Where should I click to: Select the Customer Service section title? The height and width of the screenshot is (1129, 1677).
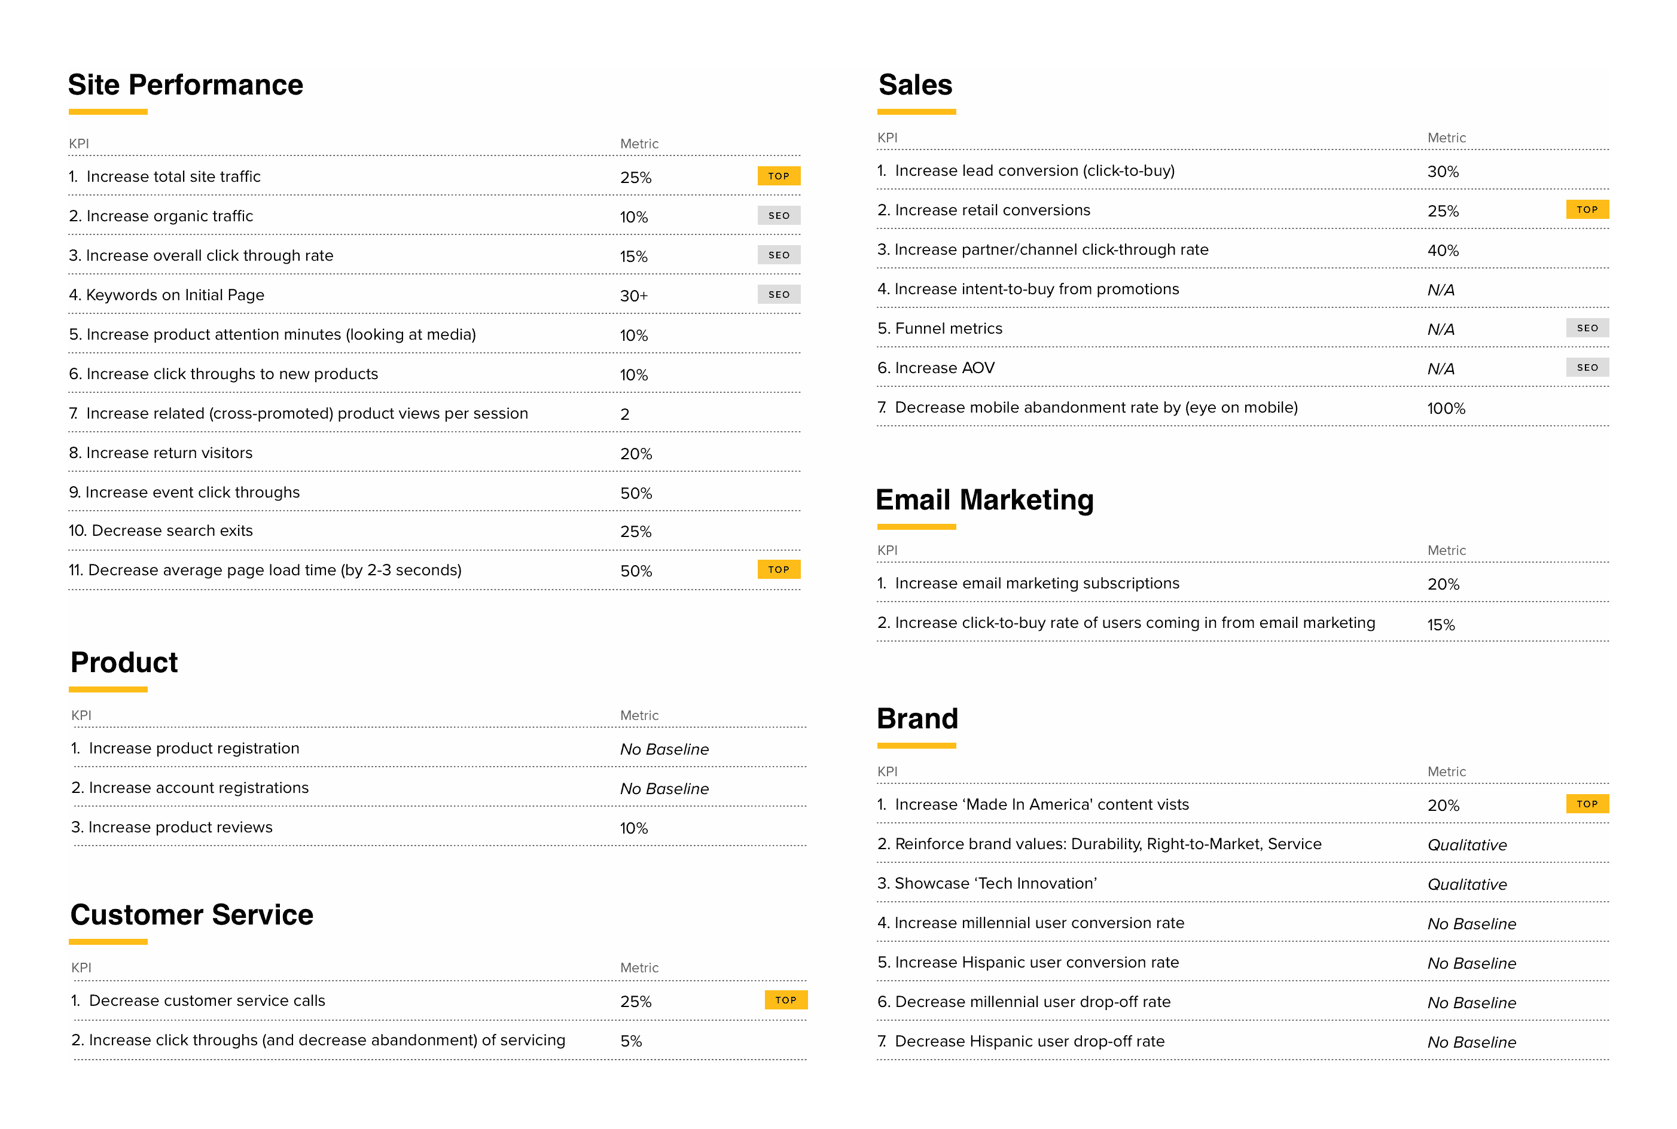tap(191, 915)
